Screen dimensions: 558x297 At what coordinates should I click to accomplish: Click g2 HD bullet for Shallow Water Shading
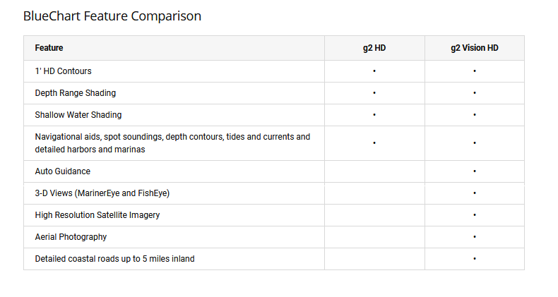click(374, 115)
